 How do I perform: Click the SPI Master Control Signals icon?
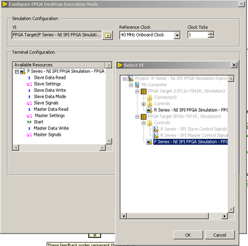pyautogui.click(x=156, y=136)
